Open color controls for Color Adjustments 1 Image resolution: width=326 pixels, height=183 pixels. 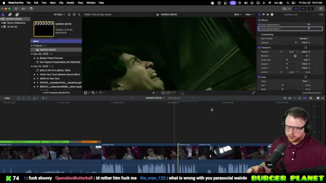[309, 25]
